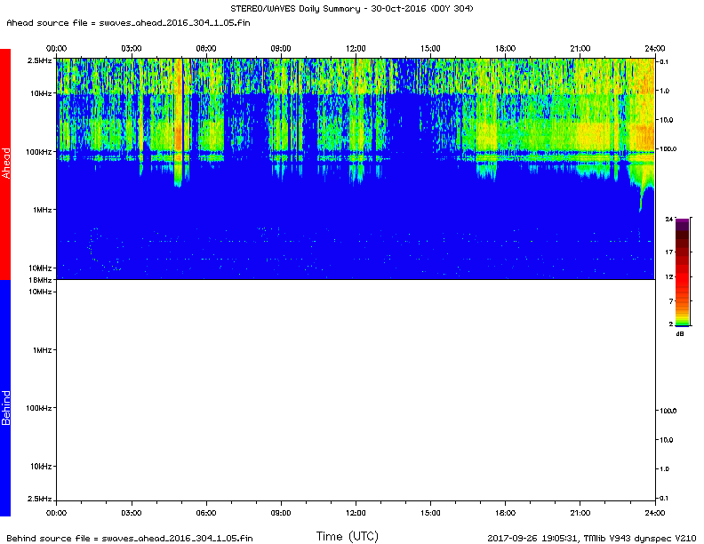Click the dB label under color bar
Viewport: 704px width, 544px height.
click(x=680, y=333)
